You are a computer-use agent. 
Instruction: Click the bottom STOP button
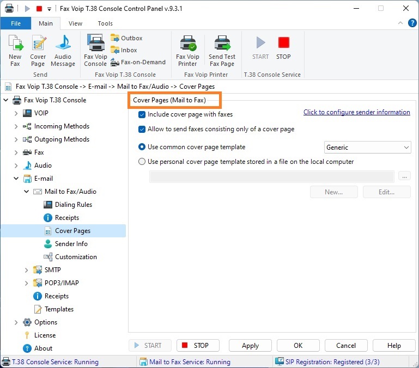click(x=198, y=346)
